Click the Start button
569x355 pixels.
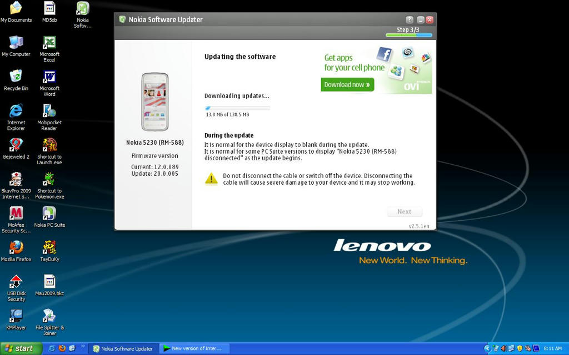pos(21,348)
